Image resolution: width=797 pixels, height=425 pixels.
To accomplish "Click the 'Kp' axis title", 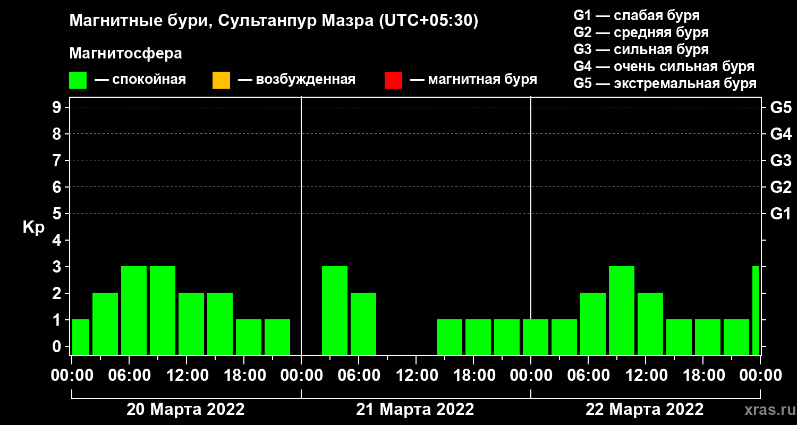I will [33, 227].
